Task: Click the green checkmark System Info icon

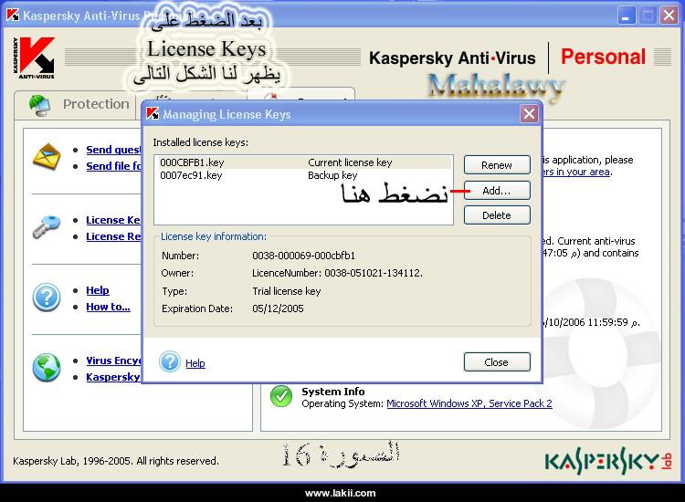Action: [281, 396]
